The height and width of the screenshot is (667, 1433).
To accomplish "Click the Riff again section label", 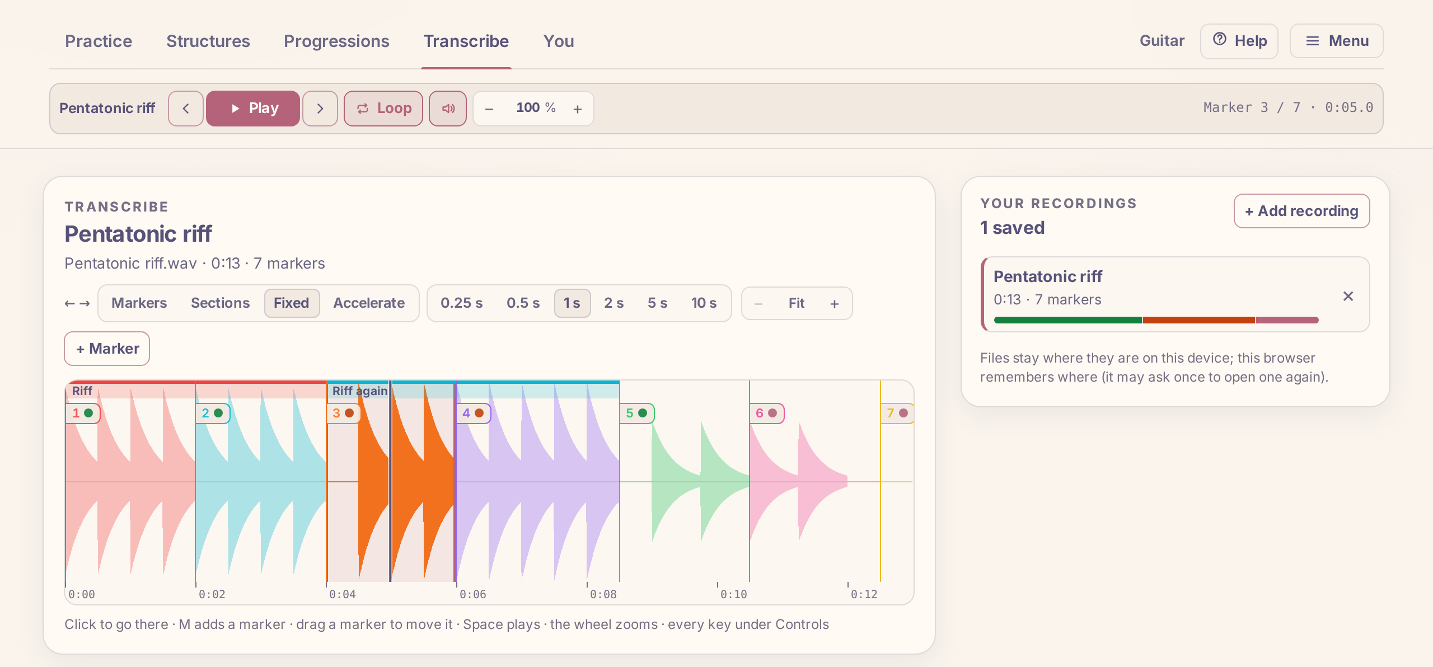I will click(360, 391).
